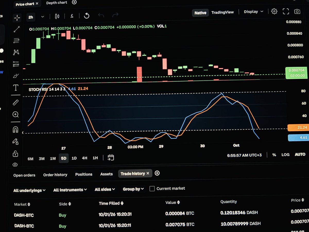This screenshot has width=309, height=232.
Task: Open the Open orders tab
Action: [x=24, y=175]
